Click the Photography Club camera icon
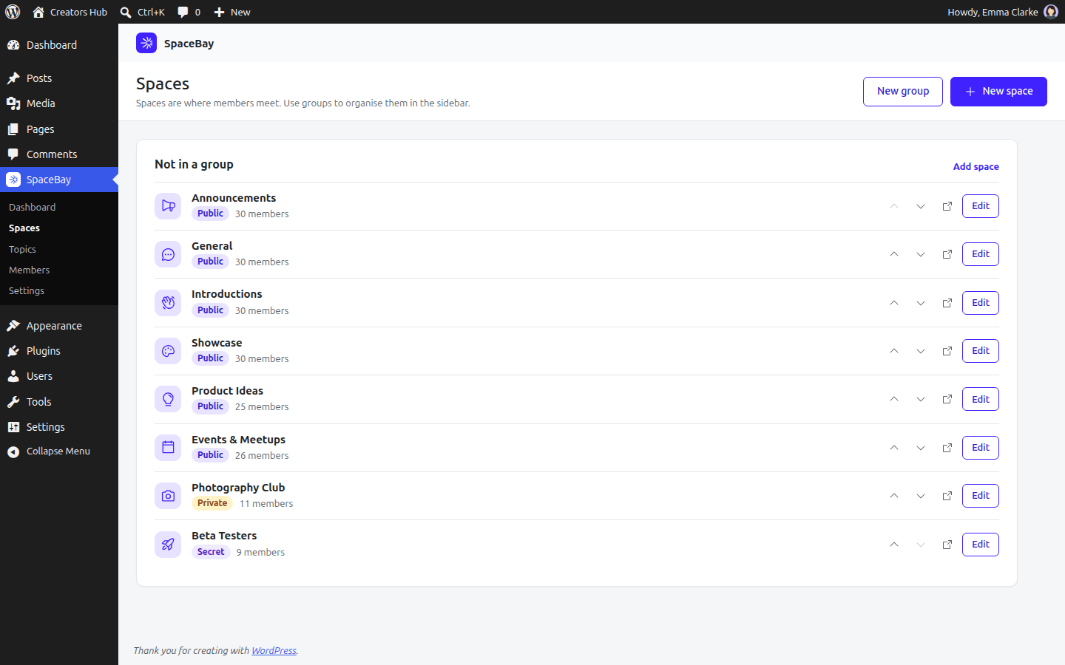 [168, 496]
